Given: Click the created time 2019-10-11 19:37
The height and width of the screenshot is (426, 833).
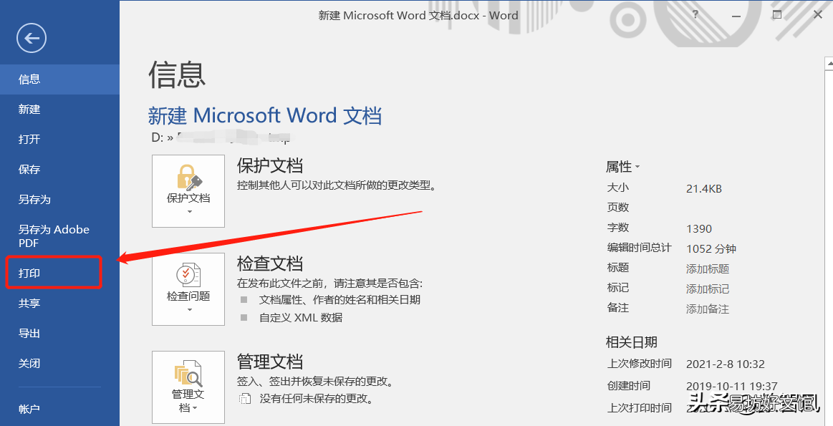Looking at the screenshot, I should point(731,386).
